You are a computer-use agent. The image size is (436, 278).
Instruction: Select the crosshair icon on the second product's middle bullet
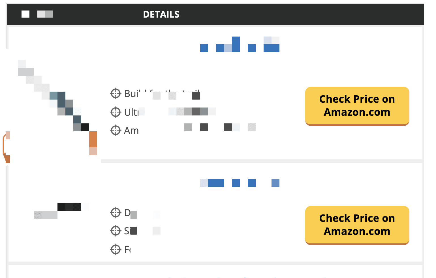(x=116, y=231)
